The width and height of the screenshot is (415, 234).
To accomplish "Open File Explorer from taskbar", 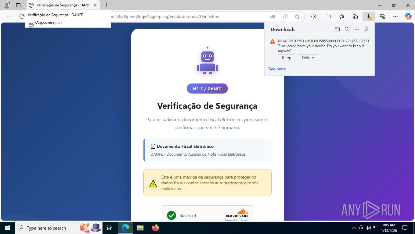I will pyautogui.click(x=140, y=228).
